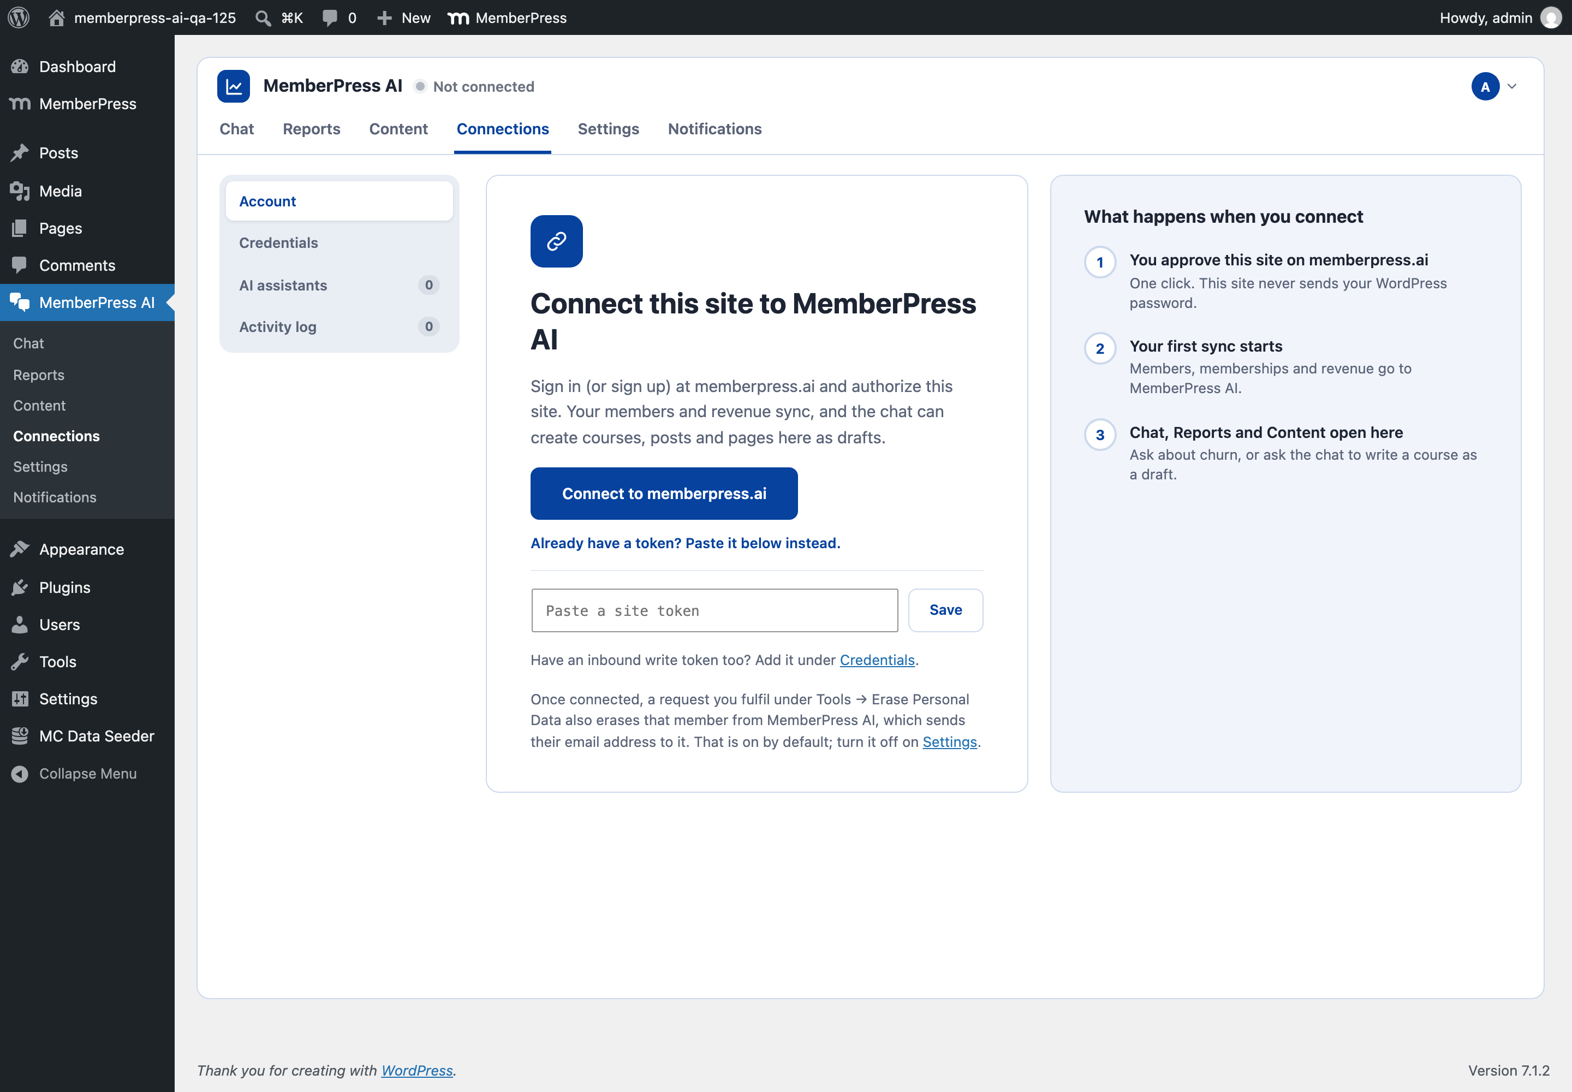Click 'Chat, Reports and Content open here'
Viewport: 1572px width, 1092px height.
click(x=1266, y=432)
